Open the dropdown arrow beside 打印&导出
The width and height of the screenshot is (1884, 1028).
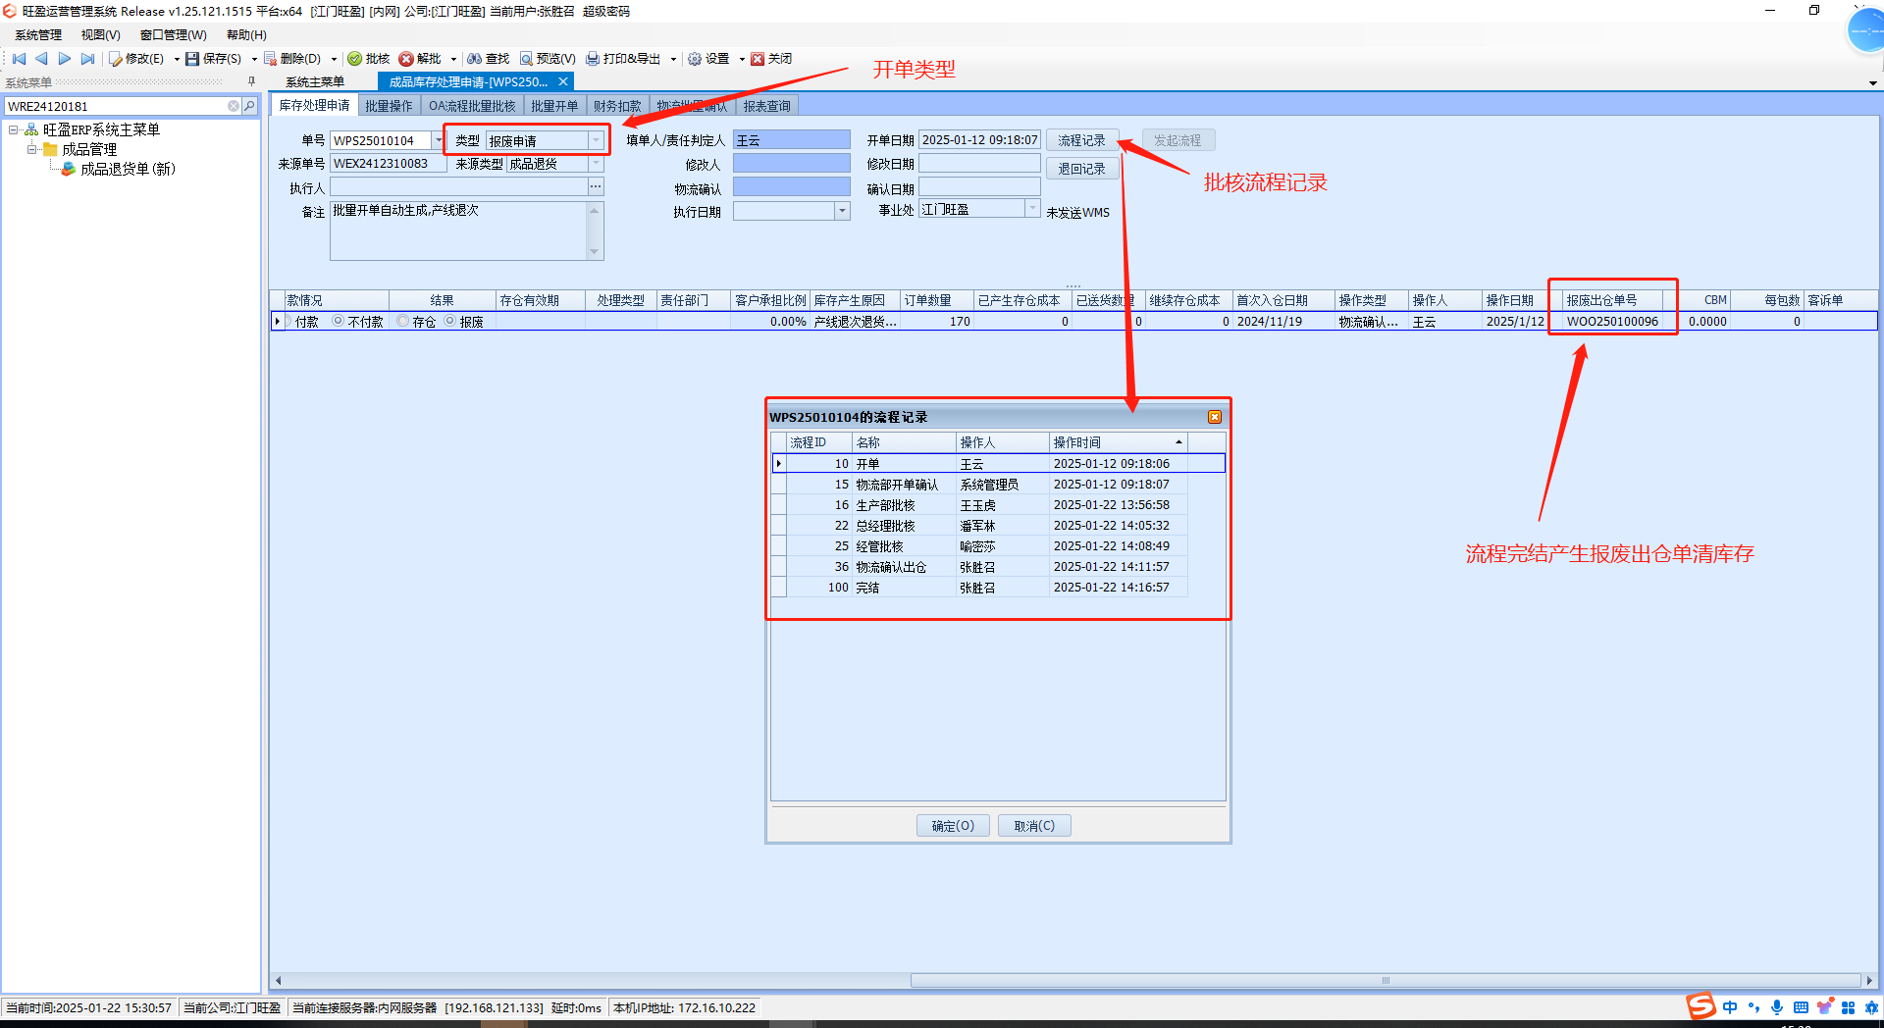point(673,59)
